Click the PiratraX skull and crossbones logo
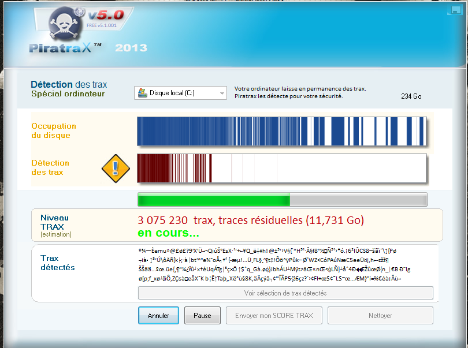This screenshot has height=348, width=468. [66, 24]
